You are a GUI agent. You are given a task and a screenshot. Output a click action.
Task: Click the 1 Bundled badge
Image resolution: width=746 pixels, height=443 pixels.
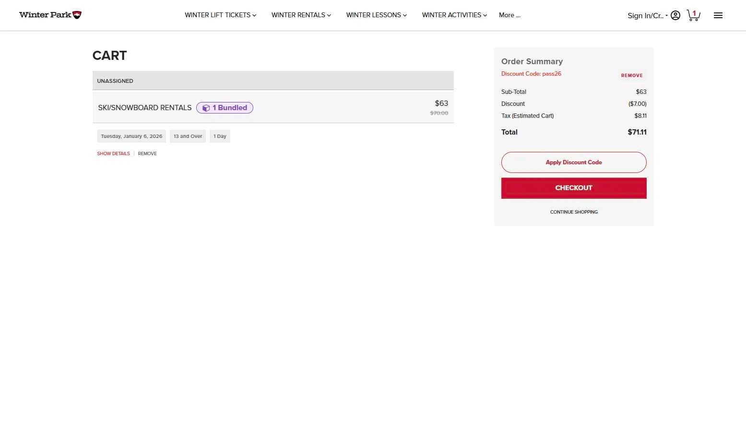tap(225, 108)
